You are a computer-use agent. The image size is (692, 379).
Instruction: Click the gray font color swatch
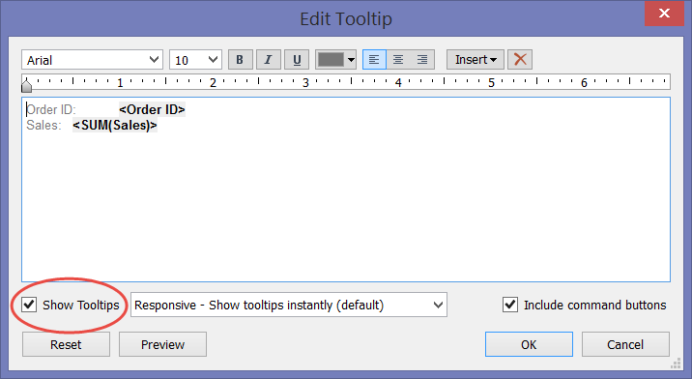pyautogui.click(x=331, y=60)
